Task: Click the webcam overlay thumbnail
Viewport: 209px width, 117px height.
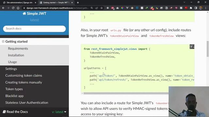Action: pyautogui.click(x=189, y=102)
